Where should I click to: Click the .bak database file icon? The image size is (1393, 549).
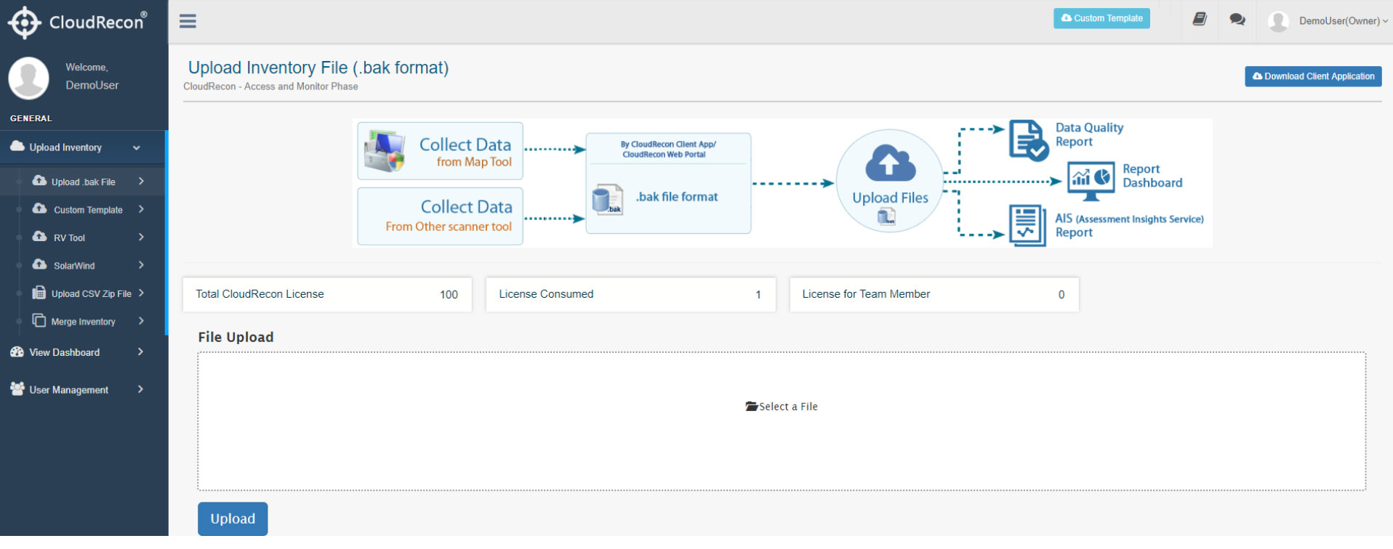pyautogui.click(x=608, y=199)
